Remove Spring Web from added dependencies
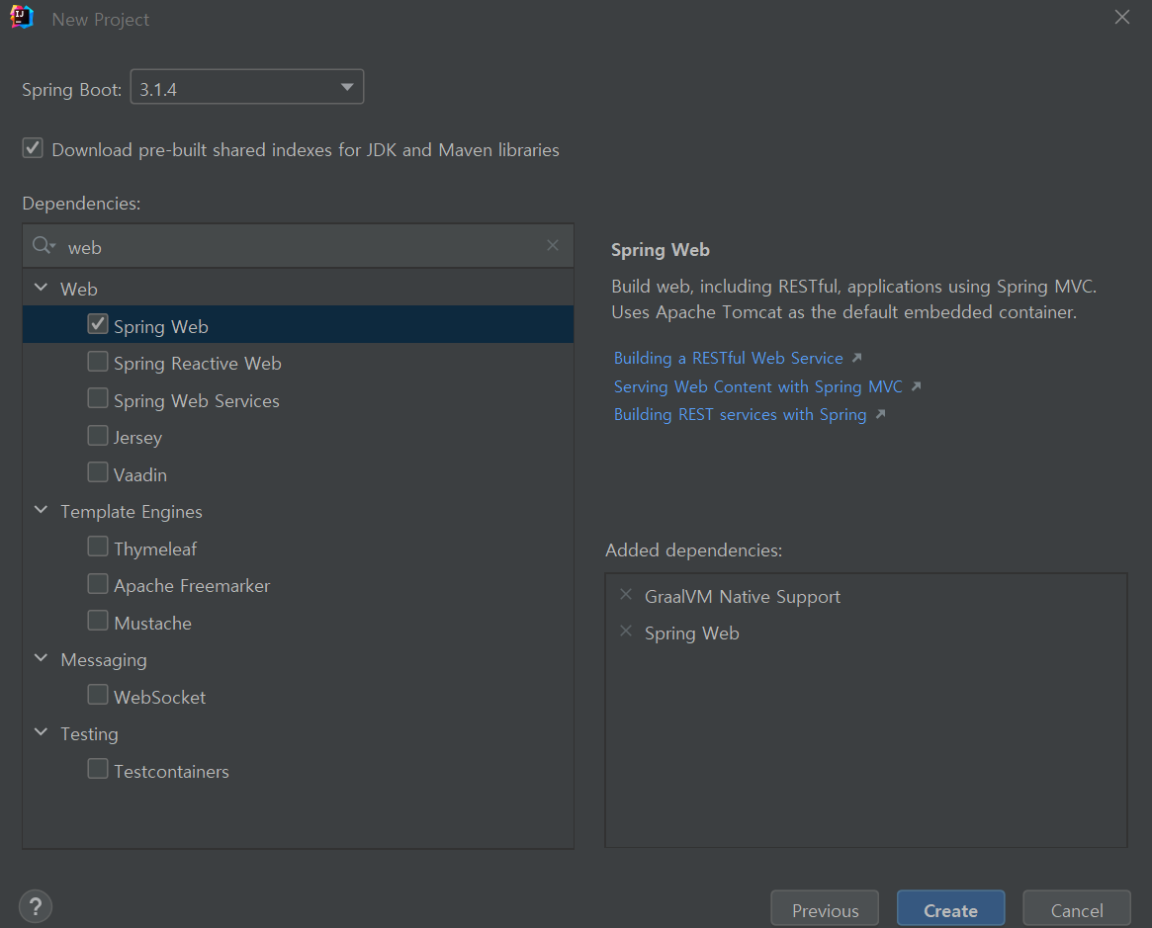 point(626,632)
